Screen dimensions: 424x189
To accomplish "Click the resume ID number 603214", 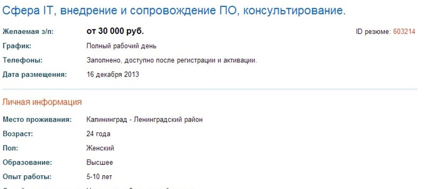I will [x=404, y=32].
